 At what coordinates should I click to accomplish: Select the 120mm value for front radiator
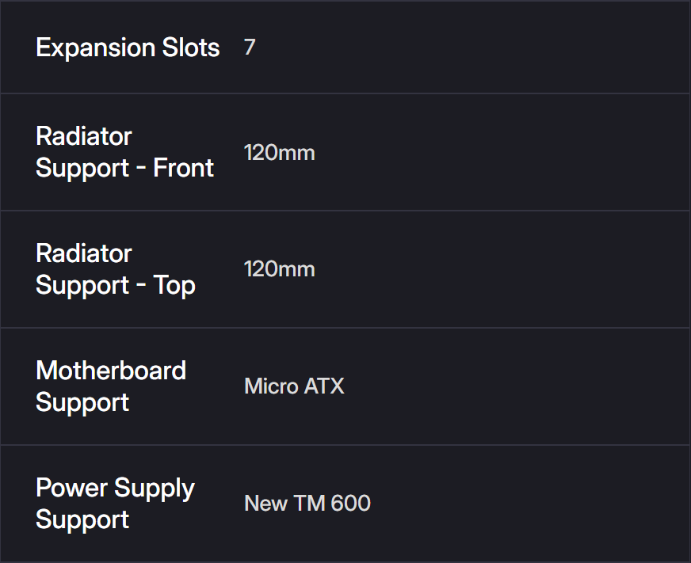pyautogui.click(x=279, y=152)
